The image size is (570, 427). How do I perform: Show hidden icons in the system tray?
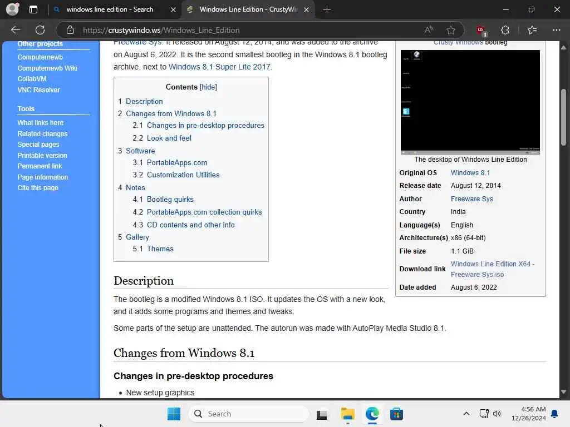coord(466,414)
